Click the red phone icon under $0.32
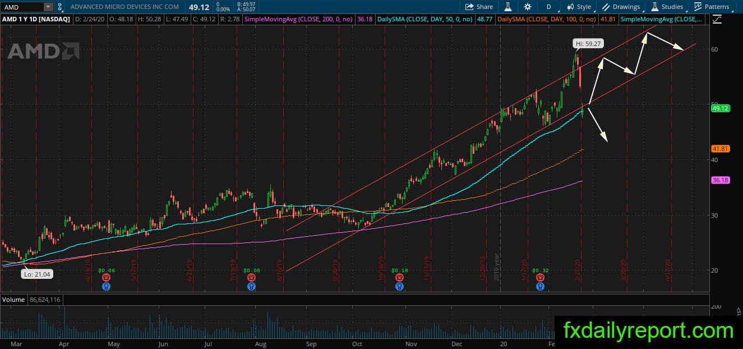 tap(539, 278)
